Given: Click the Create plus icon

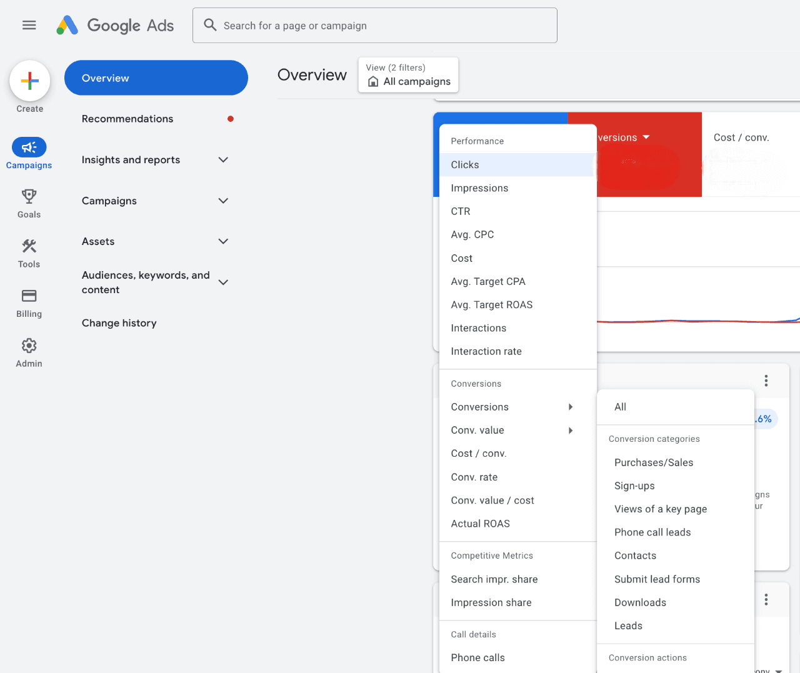Looking at the screenshot, I should click(29, 81).
